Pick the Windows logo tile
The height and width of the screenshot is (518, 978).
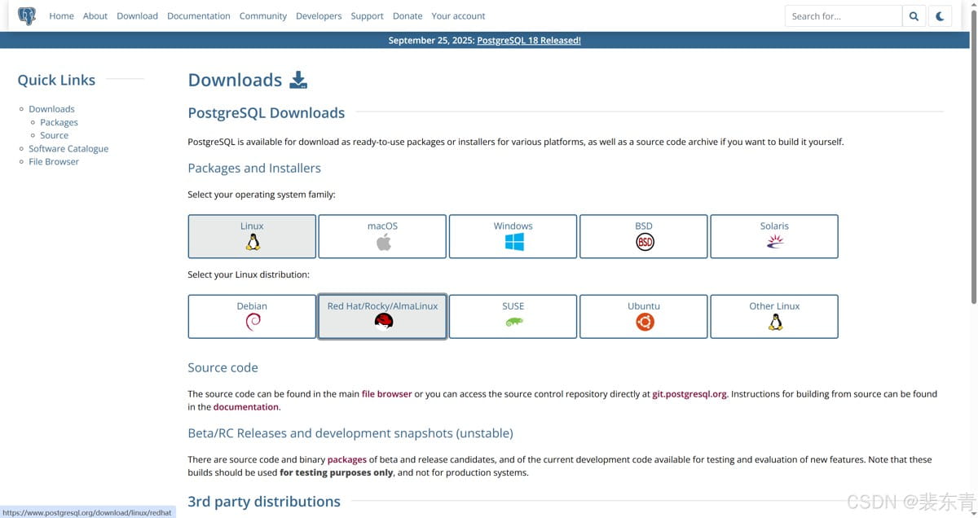513,236
